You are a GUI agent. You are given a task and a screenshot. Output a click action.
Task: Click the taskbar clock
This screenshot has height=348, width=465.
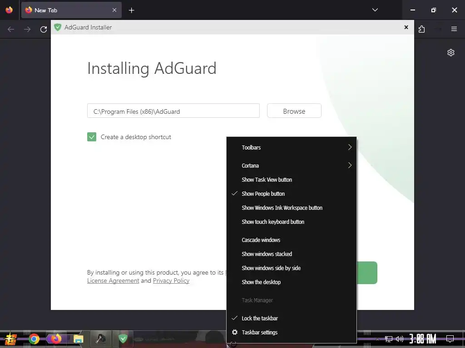coord(423,339)
